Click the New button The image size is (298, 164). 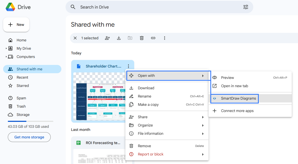click(x=16, y=25)
